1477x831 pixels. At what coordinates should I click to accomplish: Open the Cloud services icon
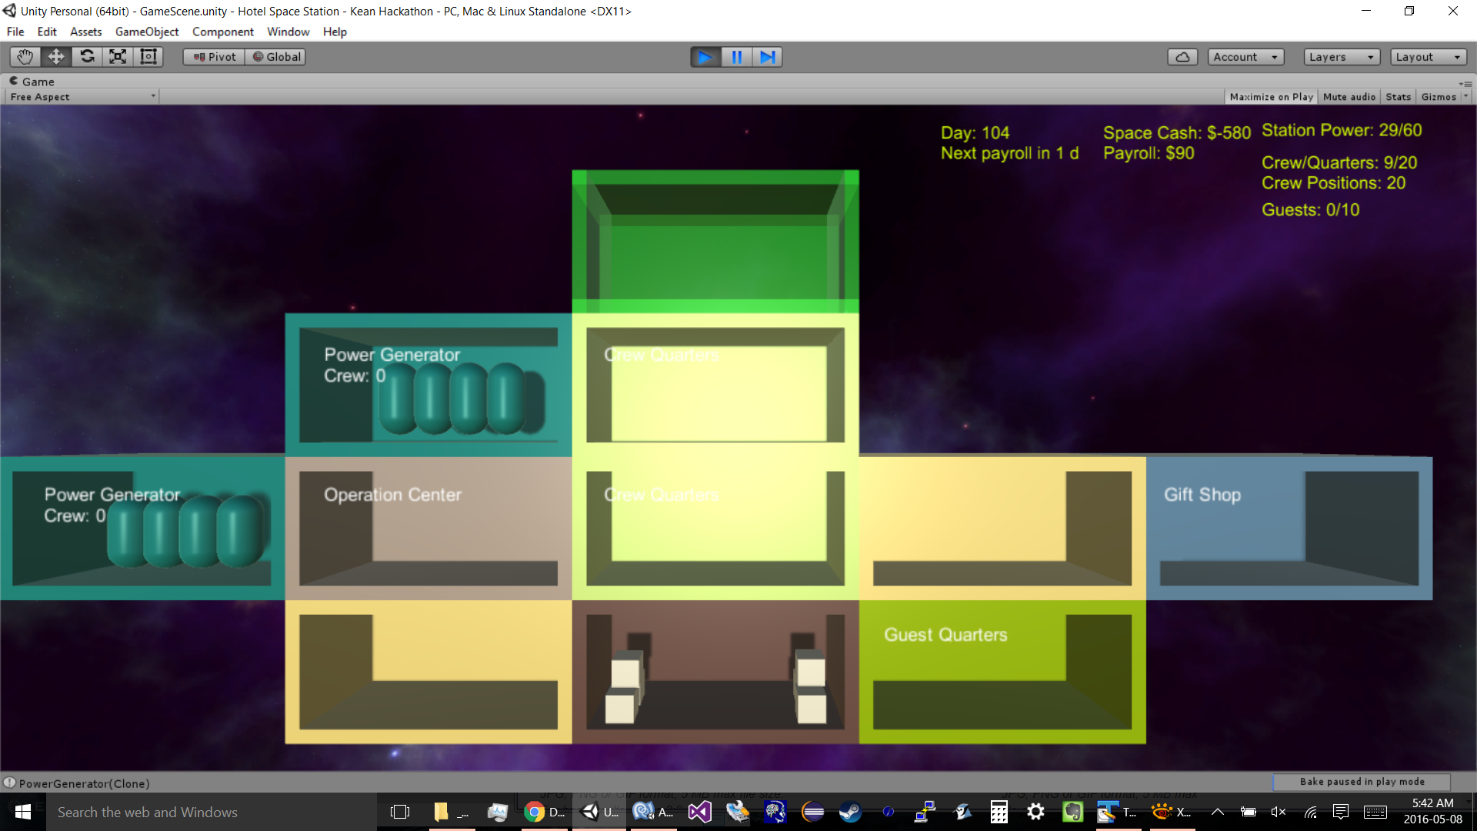coord(1182,57)
